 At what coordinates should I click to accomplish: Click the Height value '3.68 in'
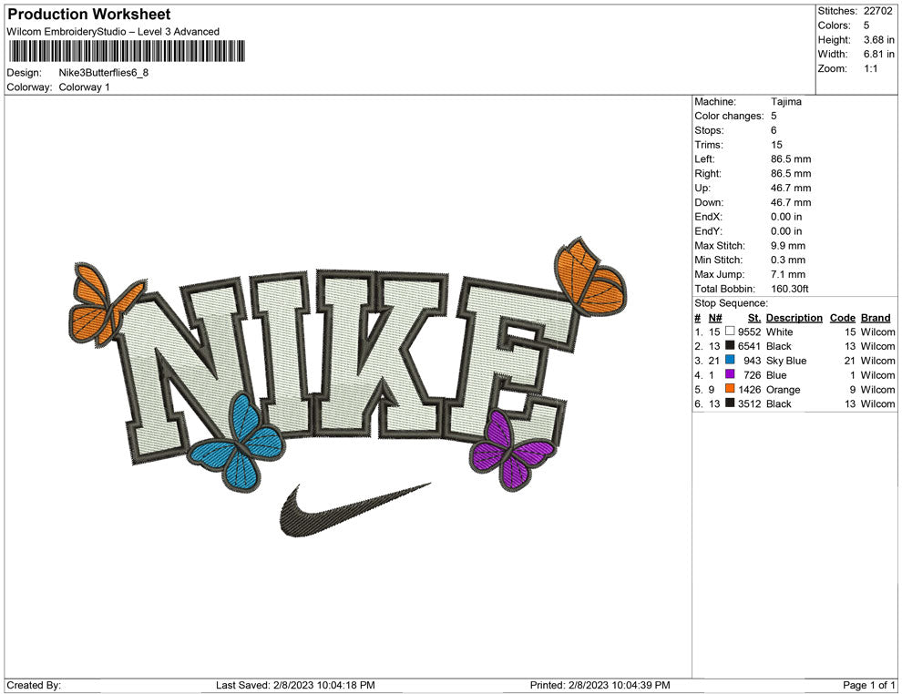(x=879, y=40)
